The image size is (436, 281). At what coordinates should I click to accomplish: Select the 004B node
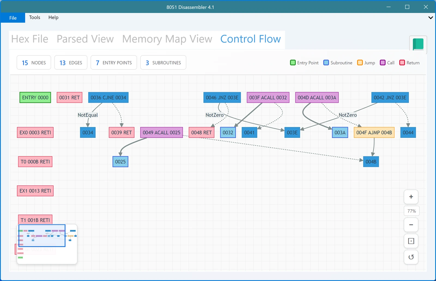371,162
